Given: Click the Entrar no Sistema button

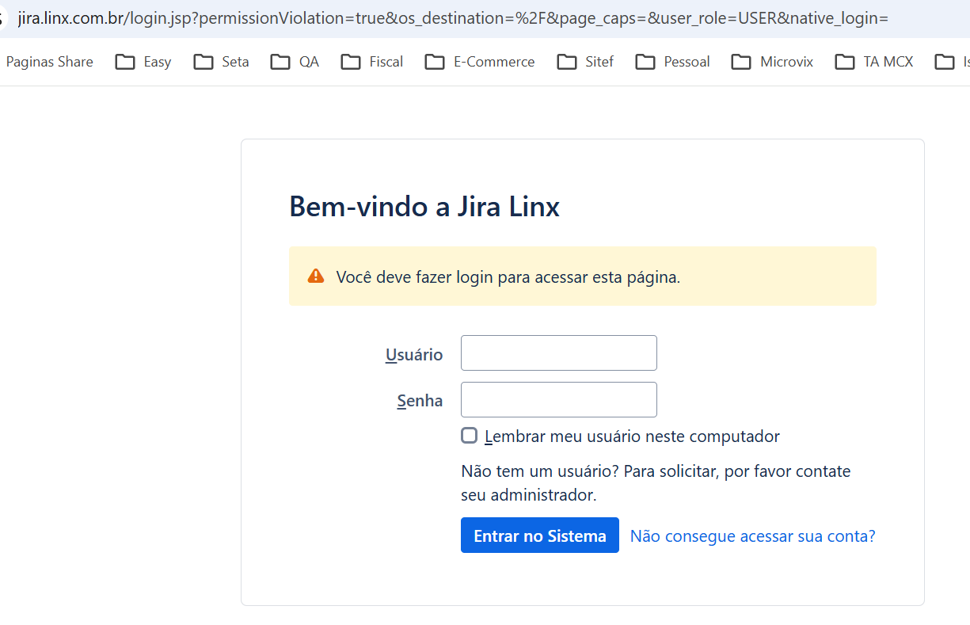Looking at the screenshot, I should click(x=540, y=535).
